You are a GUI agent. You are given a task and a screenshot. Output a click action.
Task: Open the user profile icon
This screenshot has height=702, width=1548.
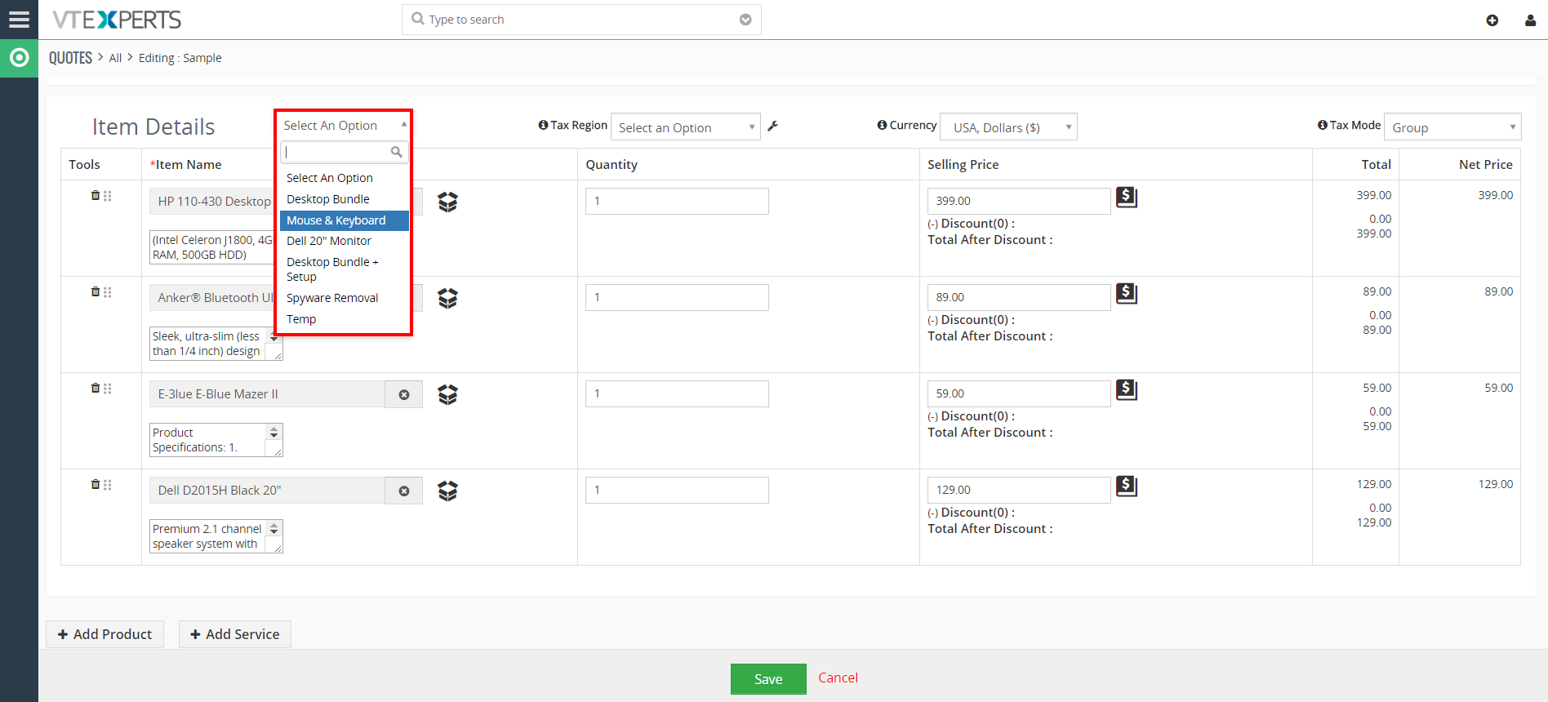pyautogui.click(x=1530, y=20)
